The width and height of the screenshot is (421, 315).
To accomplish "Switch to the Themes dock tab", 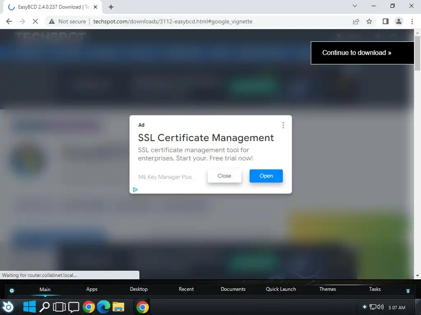I will coord(328,289).
